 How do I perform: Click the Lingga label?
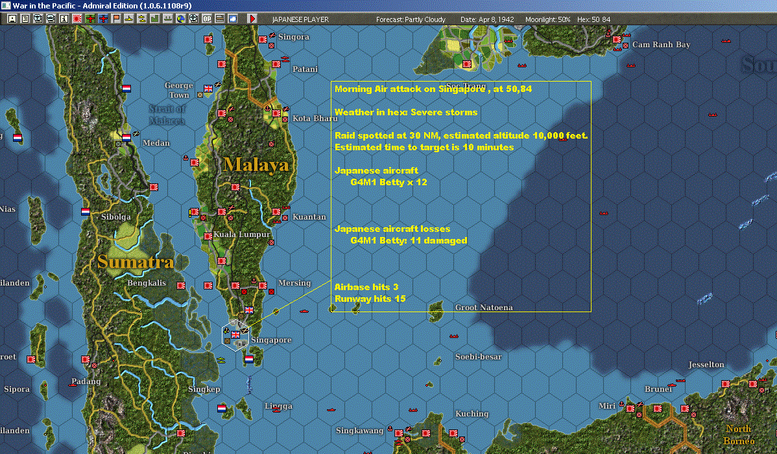(x=278, y=406)
